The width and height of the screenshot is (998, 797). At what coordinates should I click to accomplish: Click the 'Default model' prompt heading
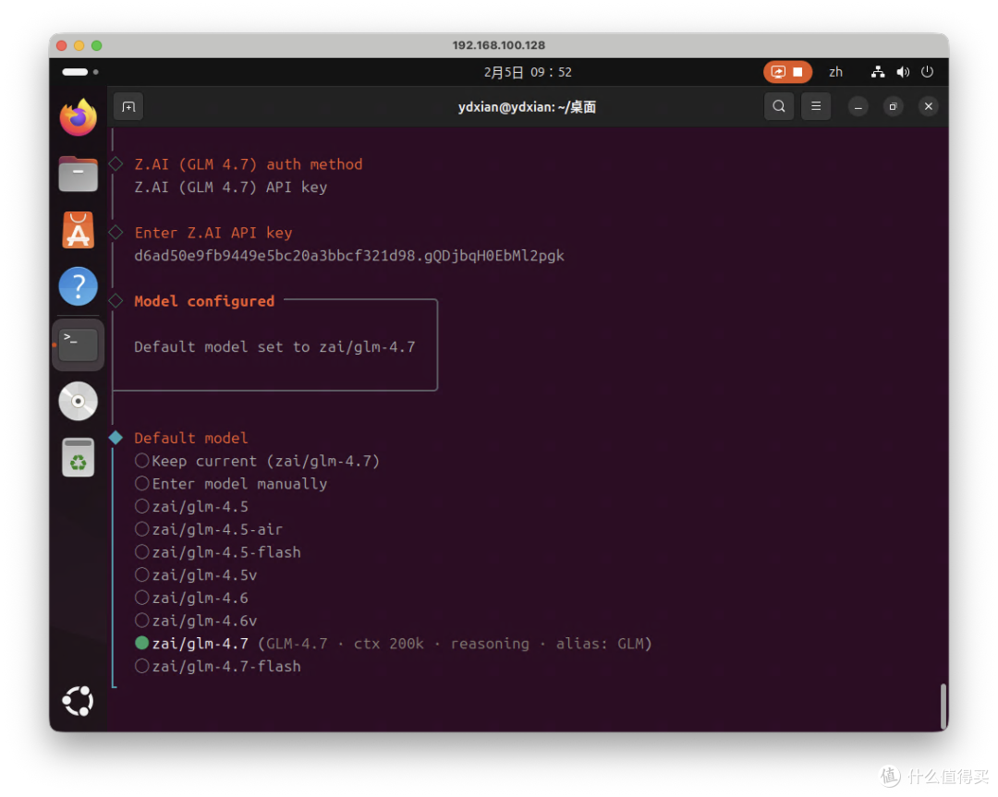coord(191,439)
